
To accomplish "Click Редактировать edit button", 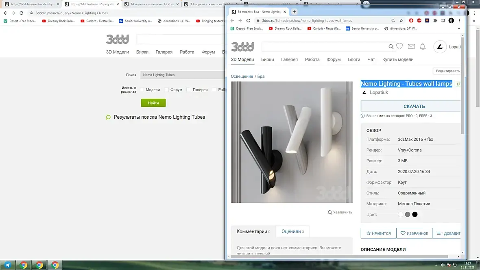I will click(x=447, y=71).
